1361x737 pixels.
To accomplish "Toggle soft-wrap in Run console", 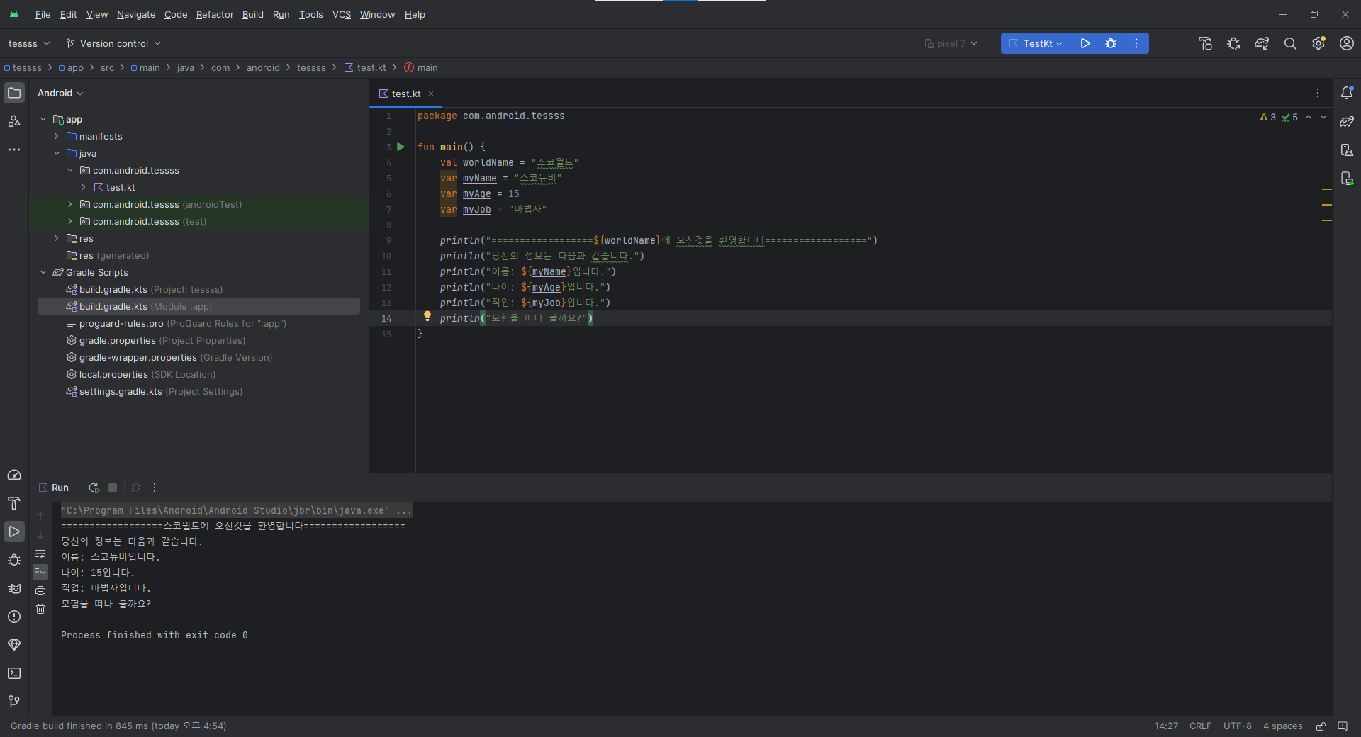I will pyautogui.click(x=40, y=554).
